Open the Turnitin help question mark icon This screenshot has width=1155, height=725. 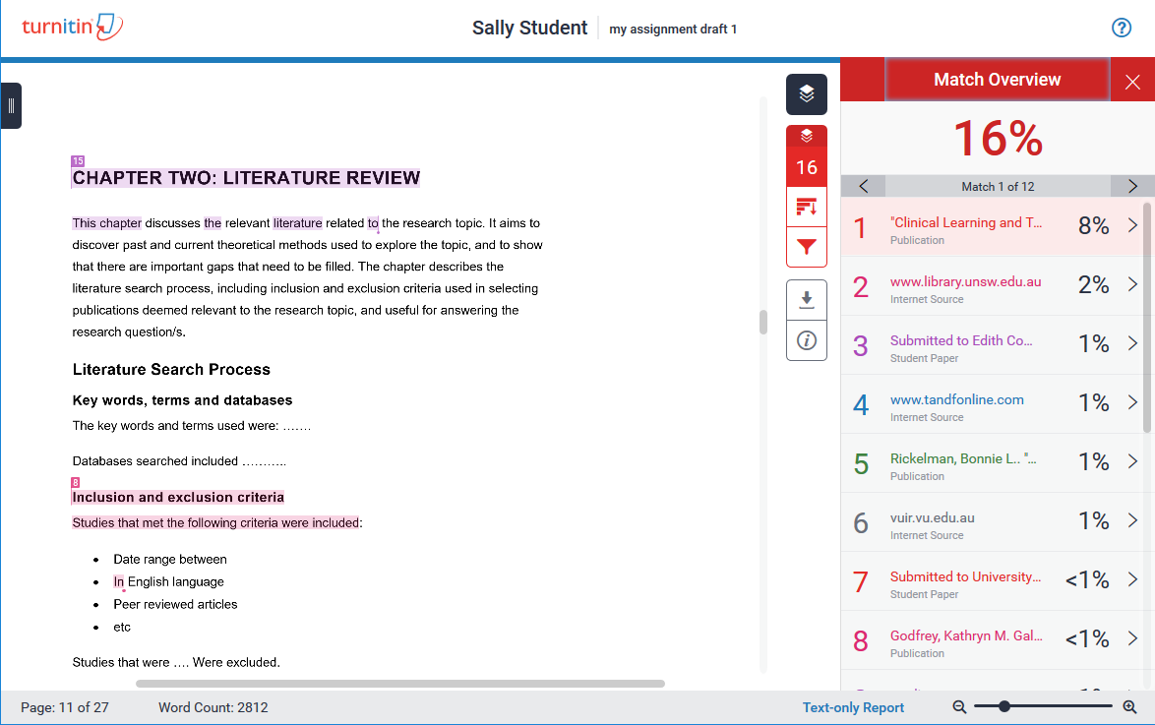pyautogui.click(x=1122, y=28)
